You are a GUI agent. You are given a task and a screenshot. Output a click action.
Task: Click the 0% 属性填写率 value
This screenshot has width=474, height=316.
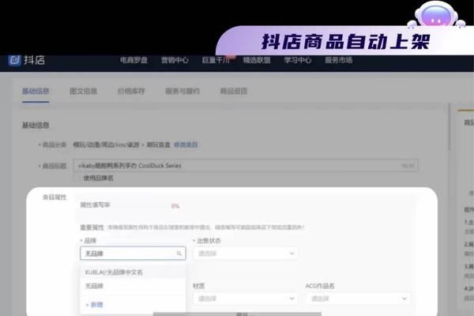click(175, 206)
